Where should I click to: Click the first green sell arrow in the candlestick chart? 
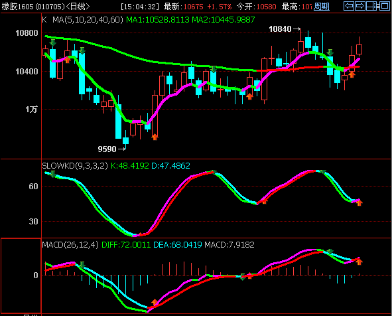click(x=53, y=42)
